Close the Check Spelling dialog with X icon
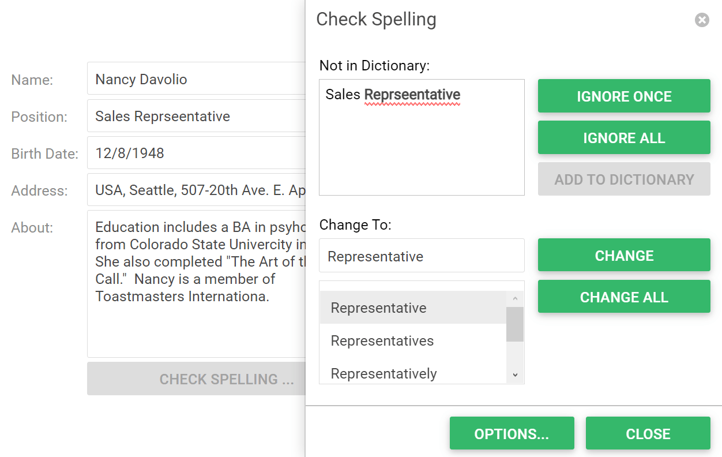722x457 pixels. click(x=701, y=20)
